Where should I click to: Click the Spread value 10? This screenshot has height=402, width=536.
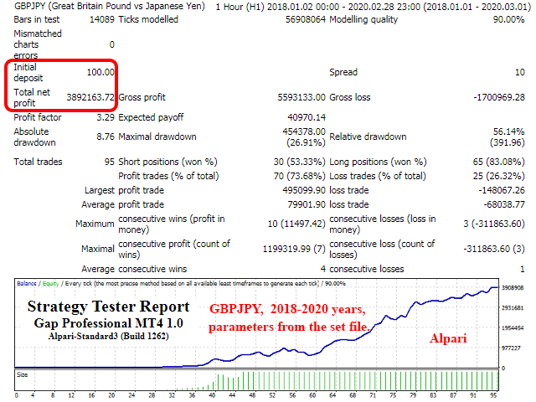point(519,72)
